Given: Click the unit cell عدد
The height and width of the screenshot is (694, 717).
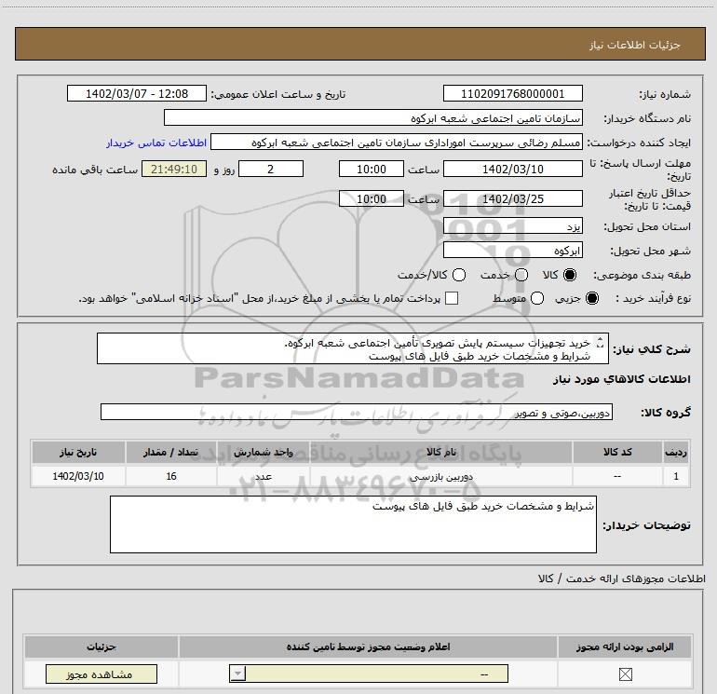Looking at the screenshot, I should (x=264, y=476).
